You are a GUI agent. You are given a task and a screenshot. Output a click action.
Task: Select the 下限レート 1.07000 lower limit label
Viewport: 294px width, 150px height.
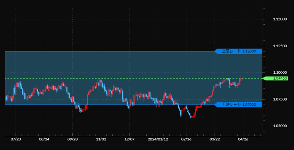pyautogui.click(x=238, y=105)
